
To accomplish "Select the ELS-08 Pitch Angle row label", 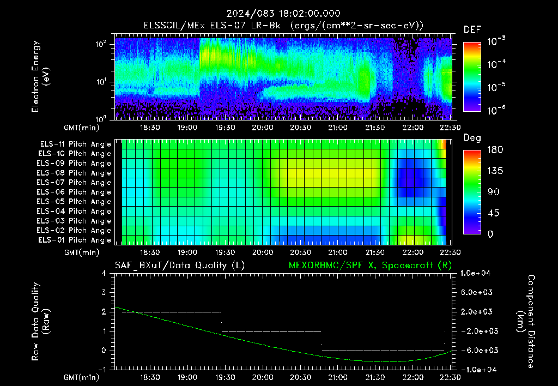I will pyautogui.click(x=74, y=173).
